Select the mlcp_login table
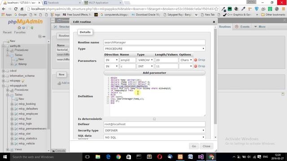Screen dimensions: 287x161 [x=25, y=123]
